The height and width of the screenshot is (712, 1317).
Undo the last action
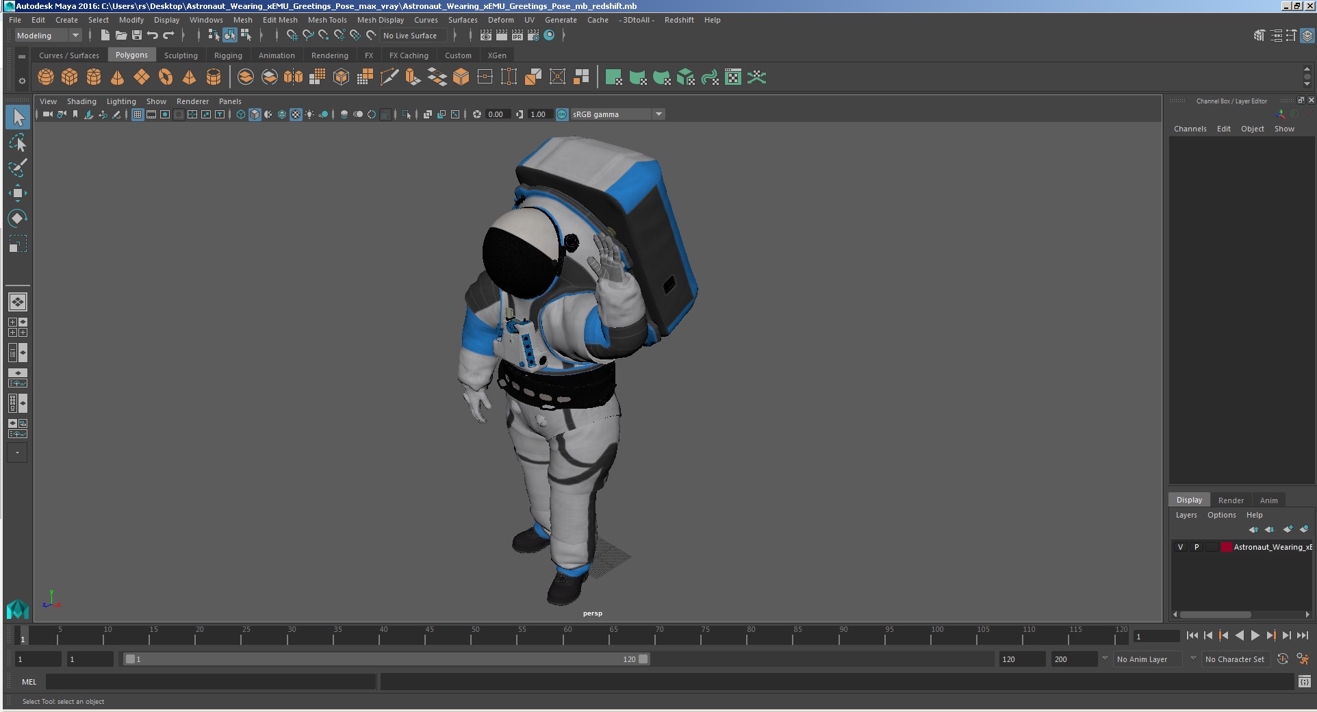(x=153, y=36)
